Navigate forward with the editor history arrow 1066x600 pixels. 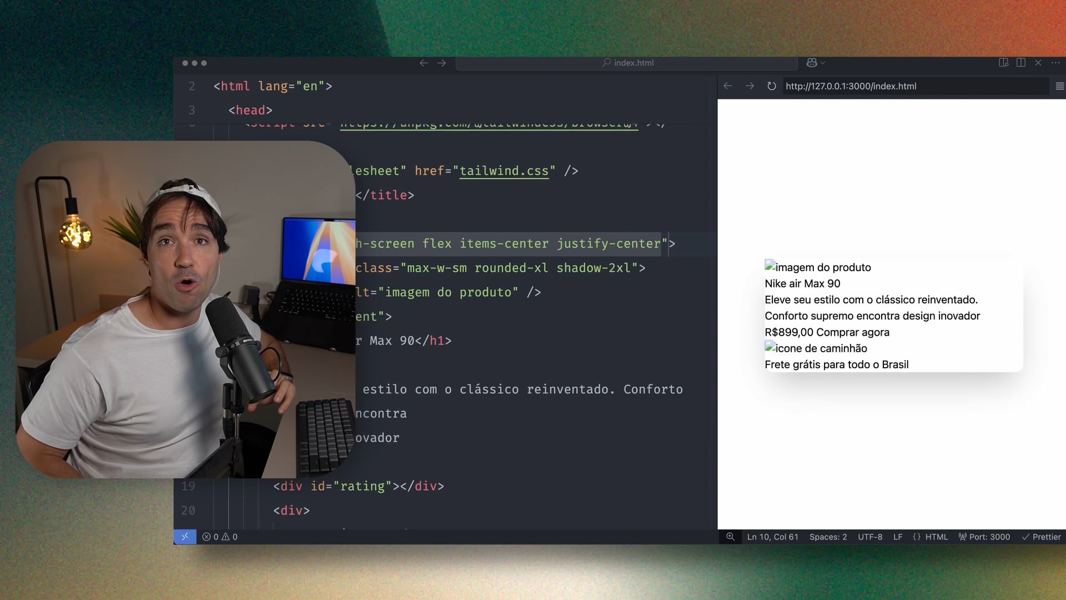[x=441, y=63]
